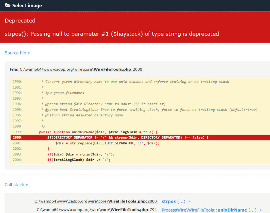This screenshot has height=213, width=270.
Task: Click highlighted line 2000 in source code
Action: (x=140, y=137)
